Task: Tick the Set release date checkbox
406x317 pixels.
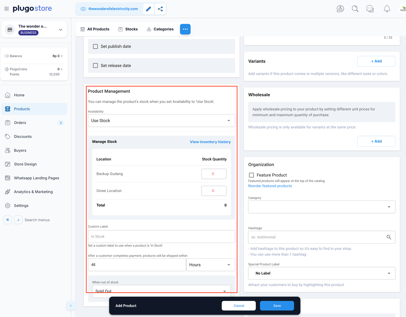Action: click(x=96, y=66)
